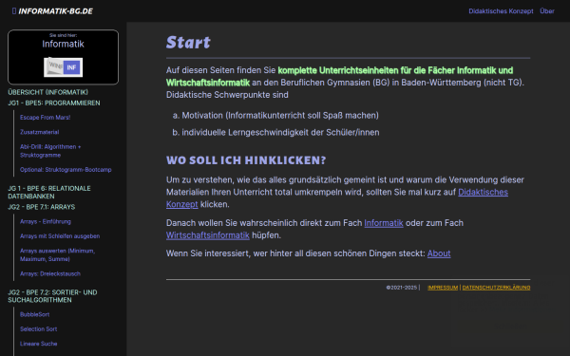Image resolution: width=570 pixels, height=356 pixels.
Task: Open IMPRESSUM footer link
Action: [443, 288]
